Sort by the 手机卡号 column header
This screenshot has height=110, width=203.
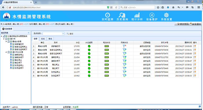160,43
